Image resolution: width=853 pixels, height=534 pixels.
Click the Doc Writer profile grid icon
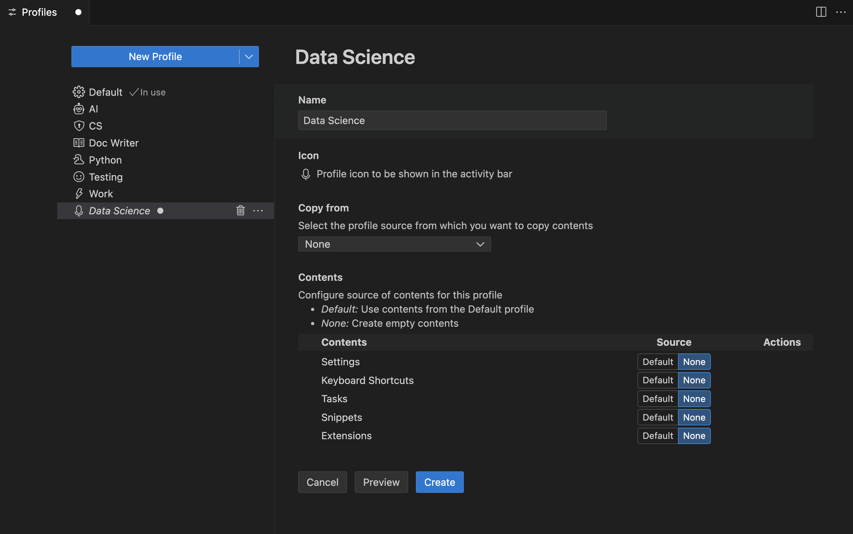tap(78, 142)
